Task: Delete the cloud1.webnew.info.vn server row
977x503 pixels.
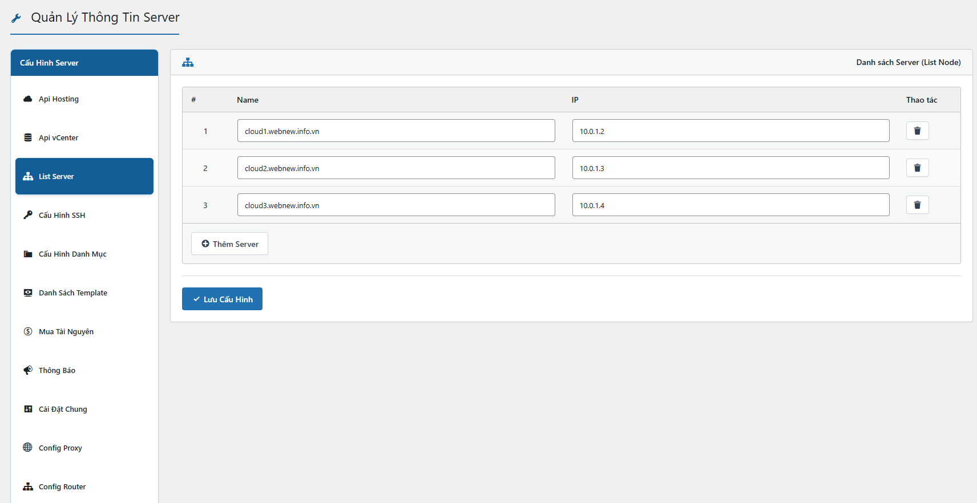Action: pyautogui.click(x=917, y=131)
